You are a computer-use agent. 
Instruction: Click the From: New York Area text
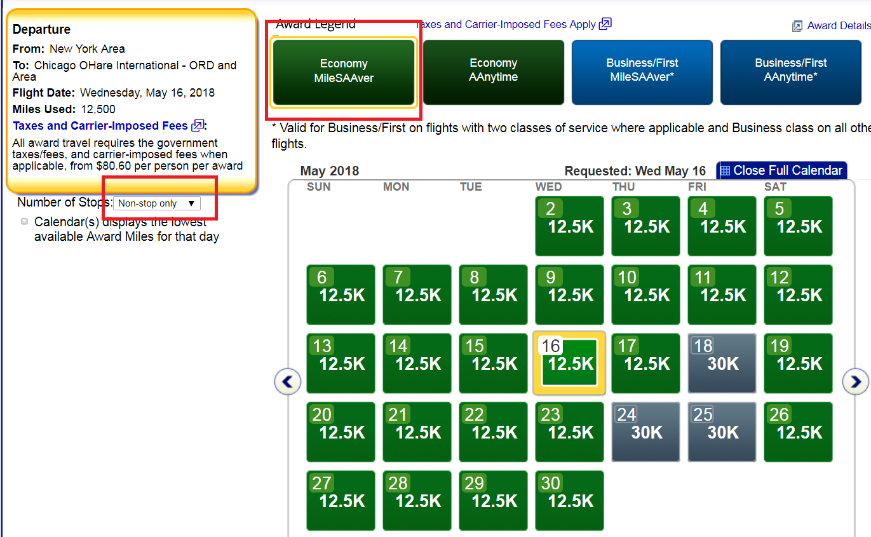(x=69, y=49)
